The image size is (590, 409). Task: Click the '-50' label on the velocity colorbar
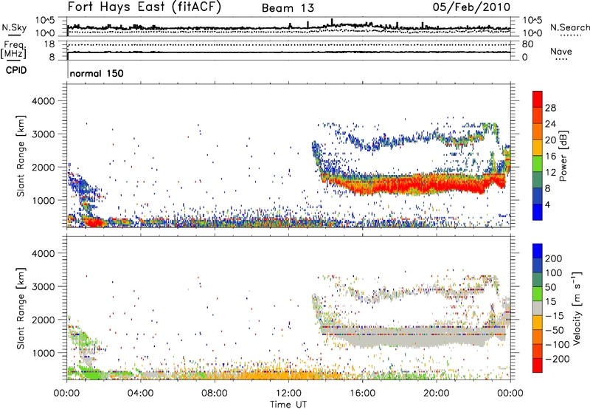[x=554, y=330]
